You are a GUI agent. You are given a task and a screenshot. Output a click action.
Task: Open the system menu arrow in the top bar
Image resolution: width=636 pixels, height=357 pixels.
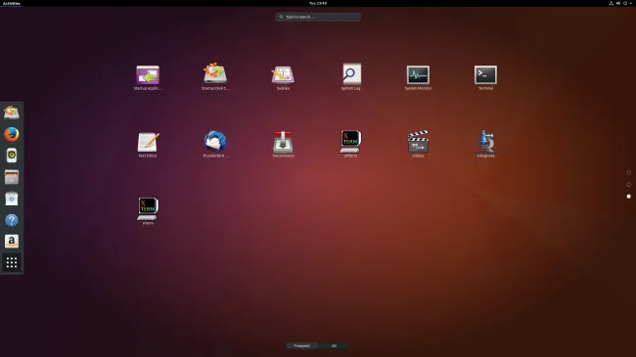pos(631,3)
